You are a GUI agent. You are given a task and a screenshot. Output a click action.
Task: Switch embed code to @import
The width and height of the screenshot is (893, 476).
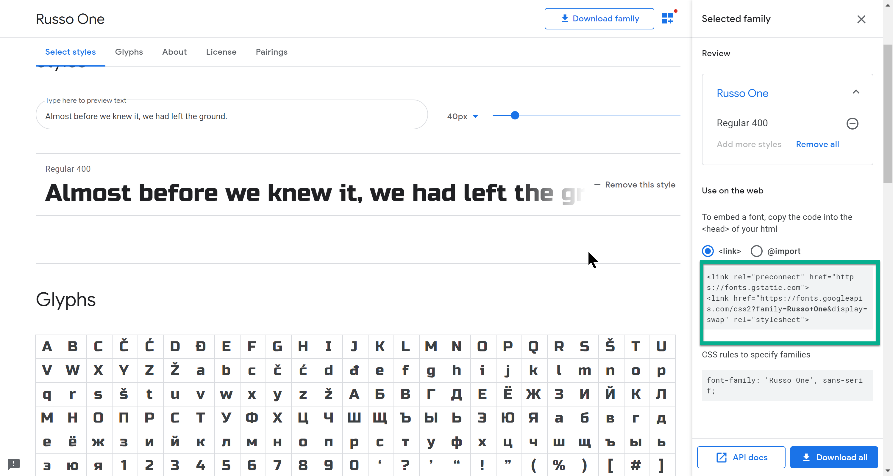pos(756,251)
